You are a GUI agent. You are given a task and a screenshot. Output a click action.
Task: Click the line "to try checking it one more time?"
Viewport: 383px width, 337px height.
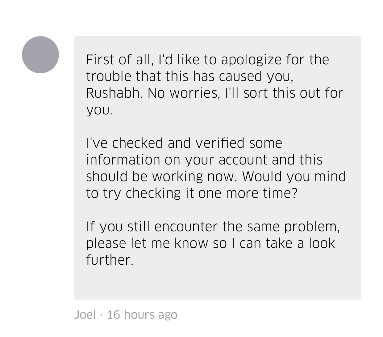pyautogui.click(x=191, y=193)
